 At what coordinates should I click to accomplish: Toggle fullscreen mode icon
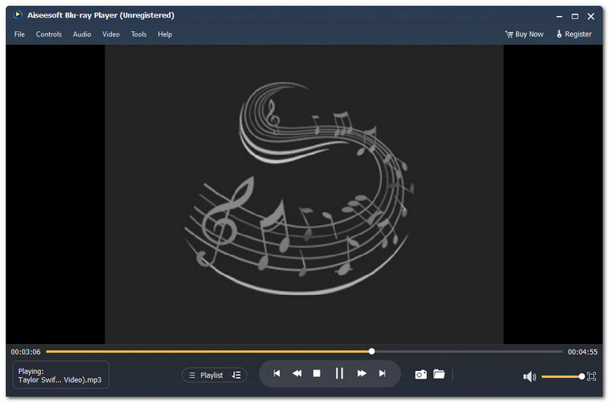[591, 376]
